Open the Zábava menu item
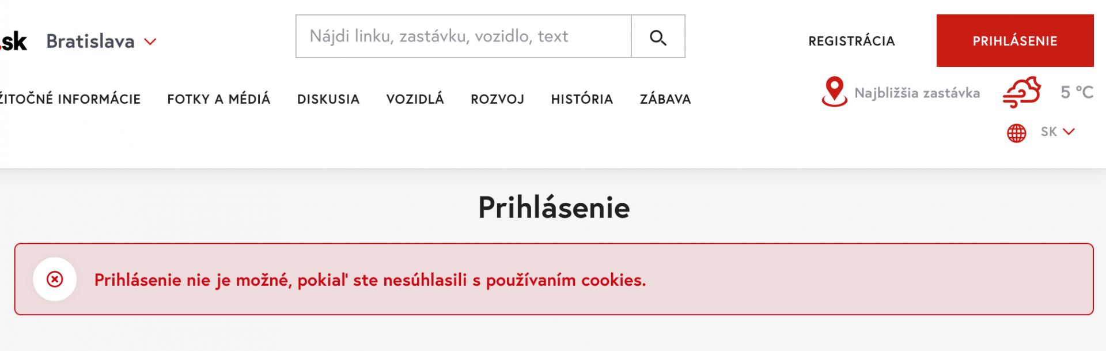 (x=665, y=99)
